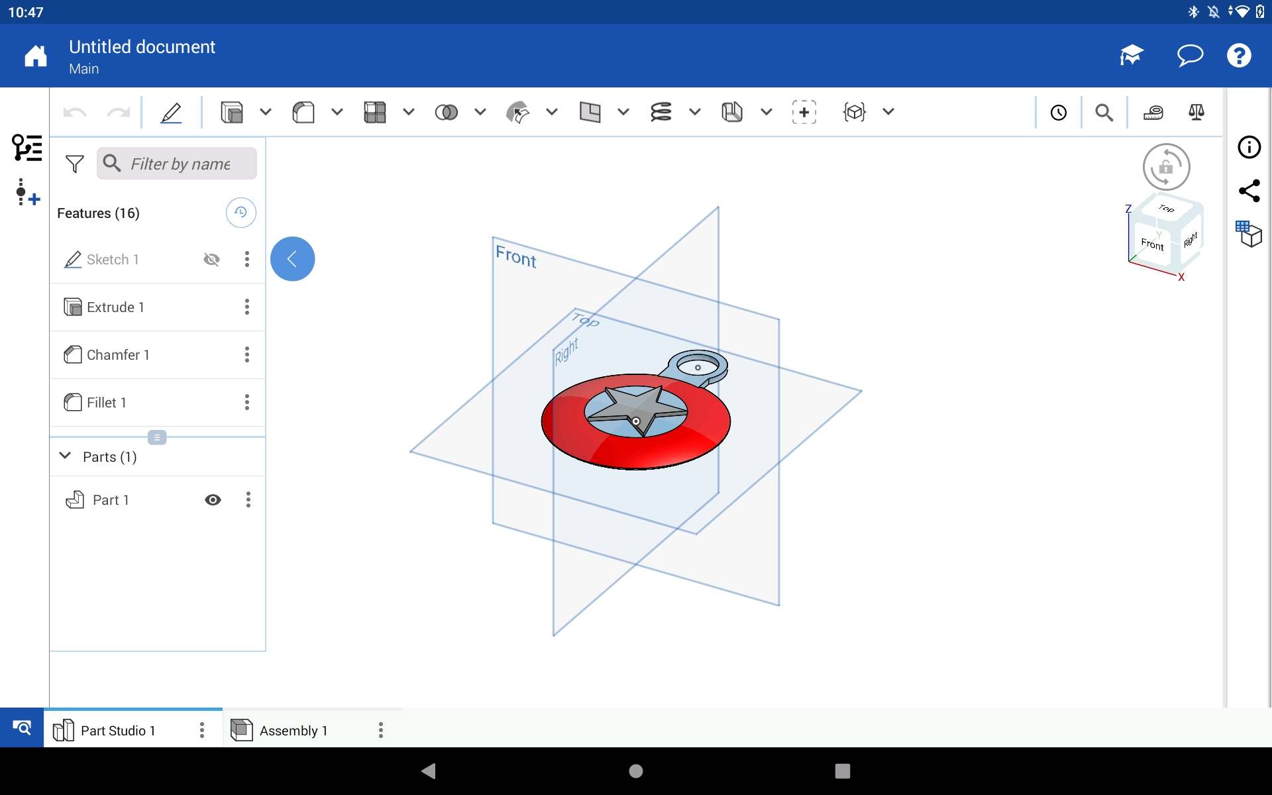This screenshot has width=1272, height=795.
Task: Open the view cube display options icon
Action: 855,113
